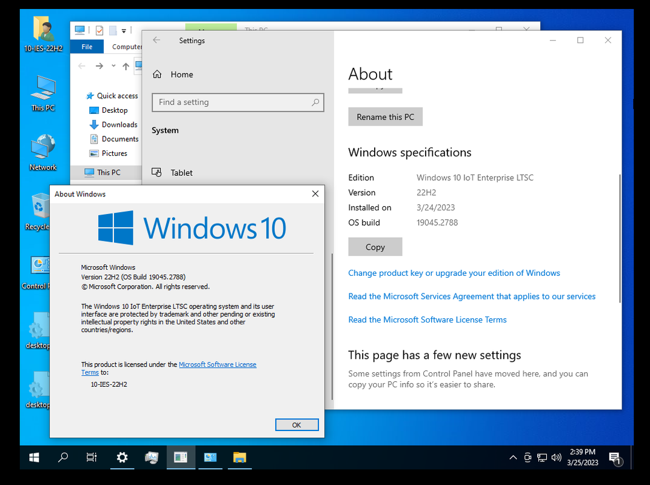Open the taskbar clock showing 2:39 PM

coord(583,457)
